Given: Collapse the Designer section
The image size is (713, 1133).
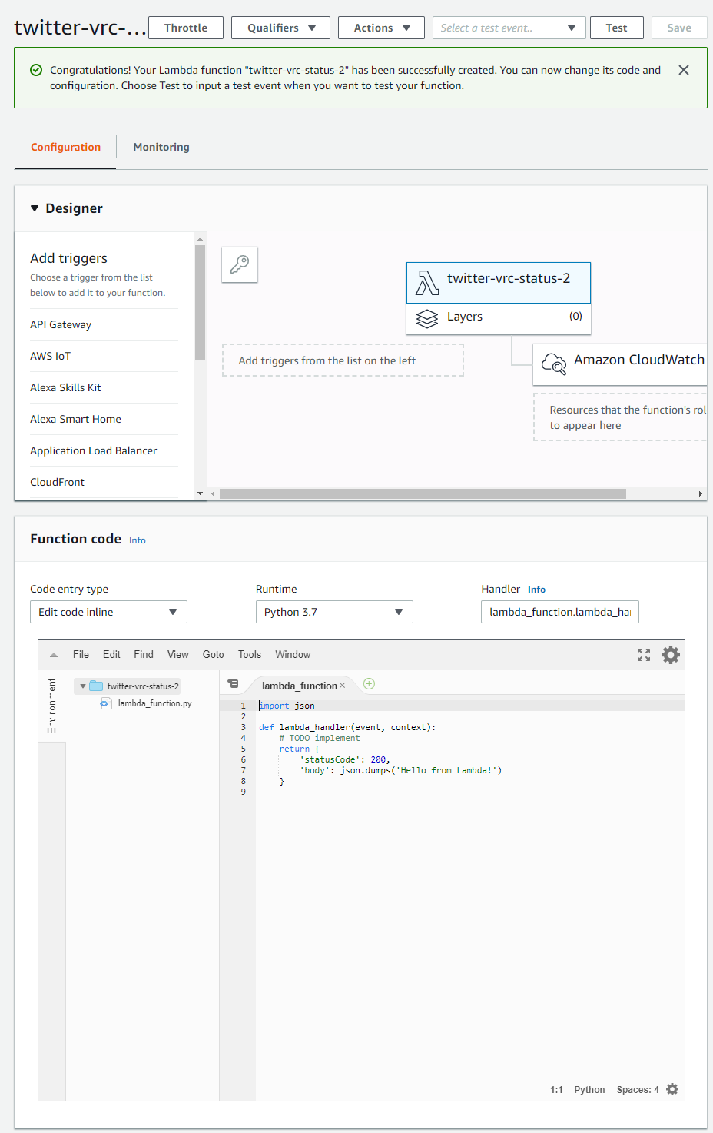Looking at the screenshot, I should click(x=34, y=208).
